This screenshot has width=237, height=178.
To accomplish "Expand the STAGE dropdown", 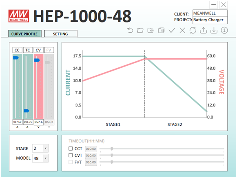I will (46, 148).
